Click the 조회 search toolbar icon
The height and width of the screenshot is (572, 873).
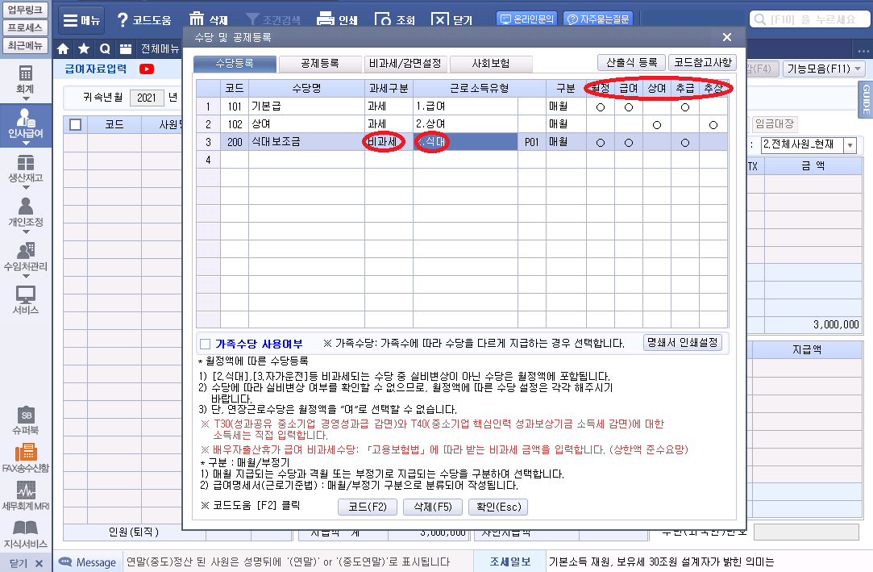[x=395, y=20]
